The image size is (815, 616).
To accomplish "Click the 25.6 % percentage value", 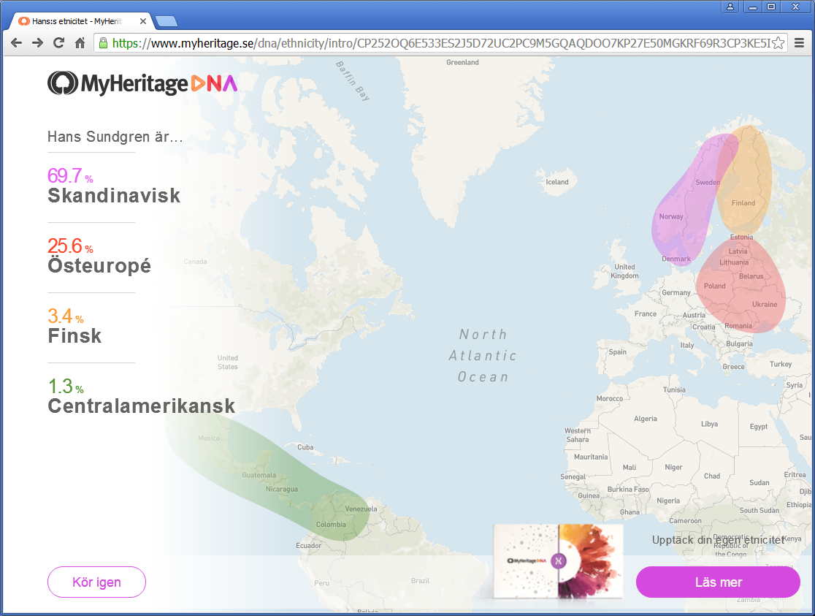I will coord(70,246).
